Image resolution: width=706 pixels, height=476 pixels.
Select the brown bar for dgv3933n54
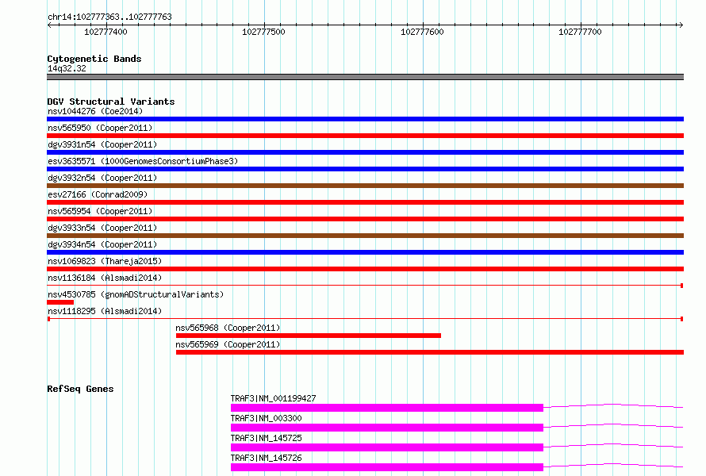365,236
